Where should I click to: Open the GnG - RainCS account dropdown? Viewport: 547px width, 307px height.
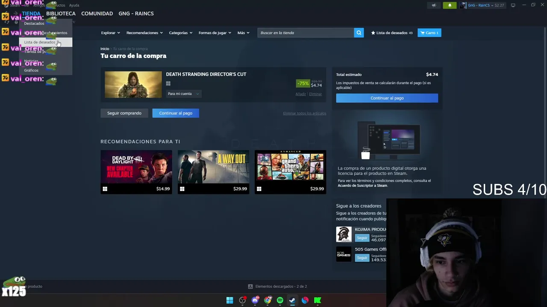tap(483, 5)
